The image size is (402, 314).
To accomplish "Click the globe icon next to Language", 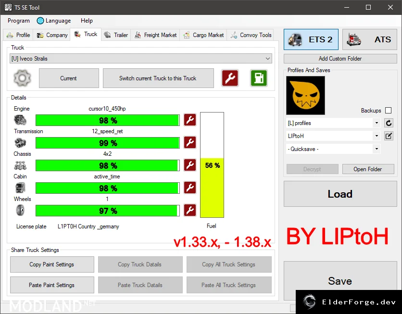I will 40,21.
